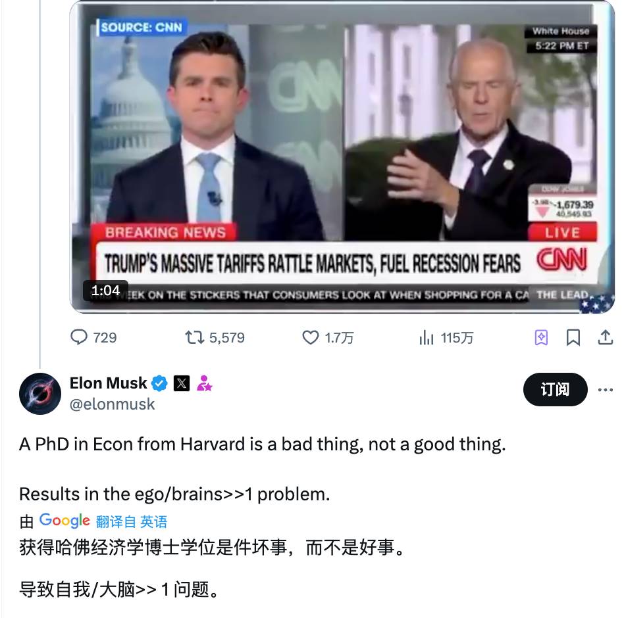Play the CNN video clip
The image size is (624, 618).
click(x=342, y=157)
